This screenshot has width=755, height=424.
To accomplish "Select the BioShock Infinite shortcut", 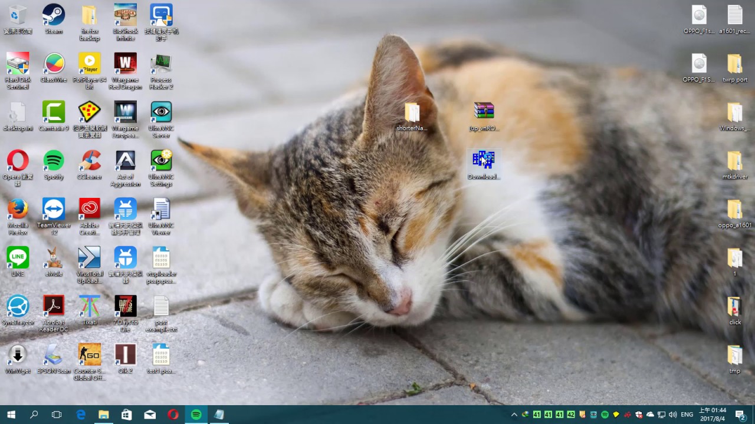I will 125,22.
